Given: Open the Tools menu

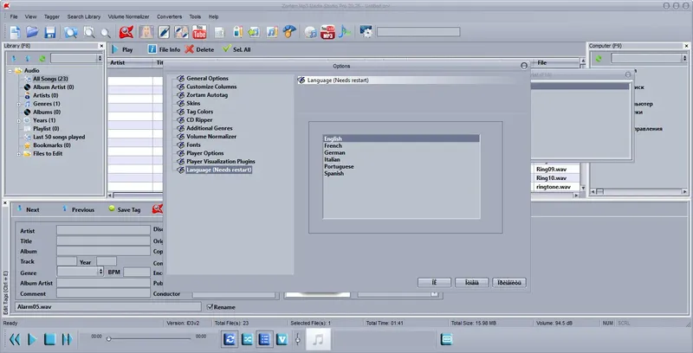Looking at the screenshot, I should [x=195, y=16].
